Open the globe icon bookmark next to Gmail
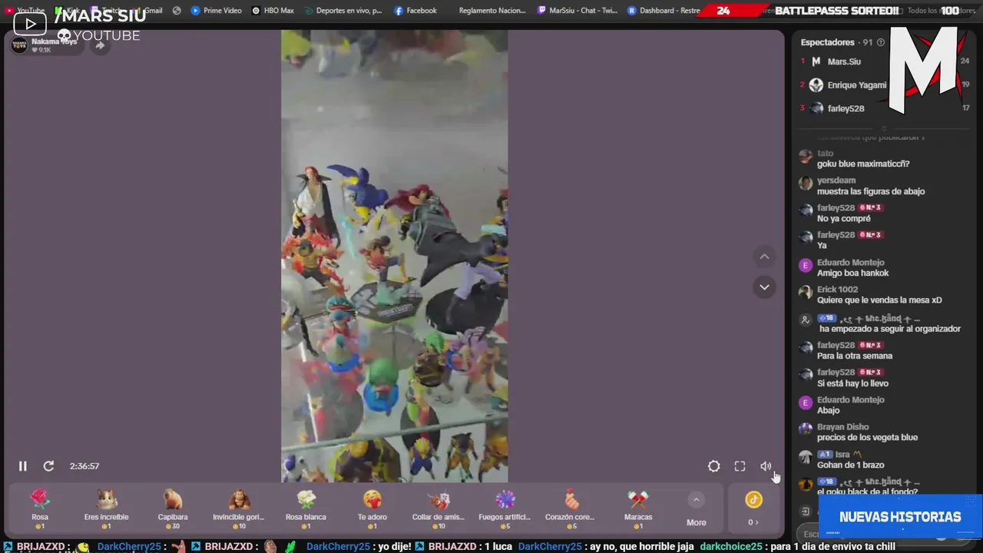 177,11
